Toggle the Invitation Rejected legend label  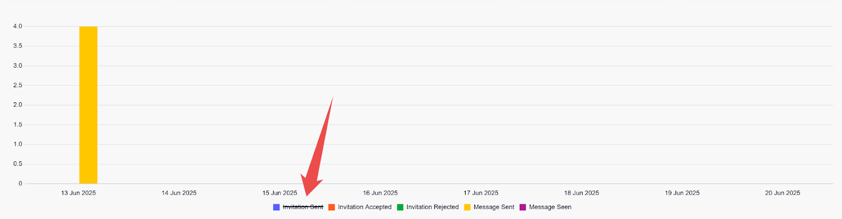[433, 207]
